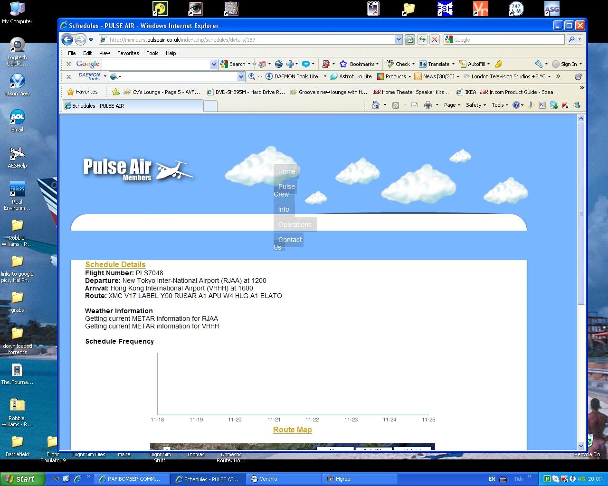Screen dimensions: 608x486
Task: Click the Google toolbar search input
Action: pos(156,64)
